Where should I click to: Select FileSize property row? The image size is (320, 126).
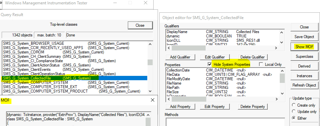(x=222, y=92)
